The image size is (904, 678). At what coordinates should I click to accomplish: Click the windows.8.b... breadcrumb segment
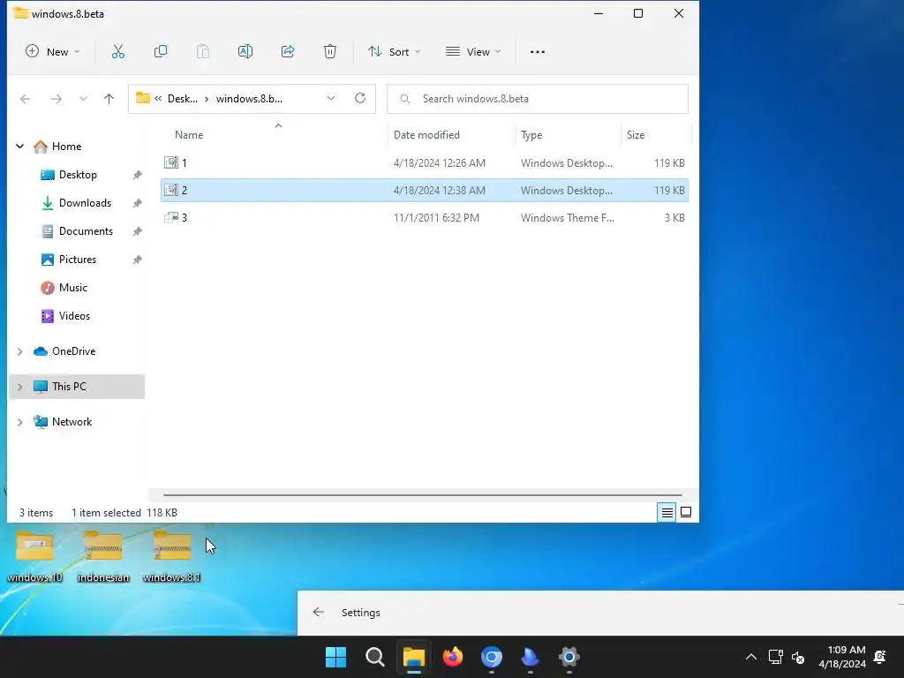[x=249, y=99]
